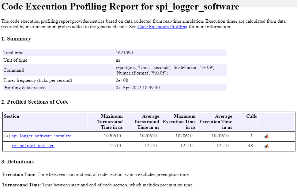Click the Maximum Turnaround Time column header
Image resolution: width=297 pixels, height=191 pixels.
[110, 122]
